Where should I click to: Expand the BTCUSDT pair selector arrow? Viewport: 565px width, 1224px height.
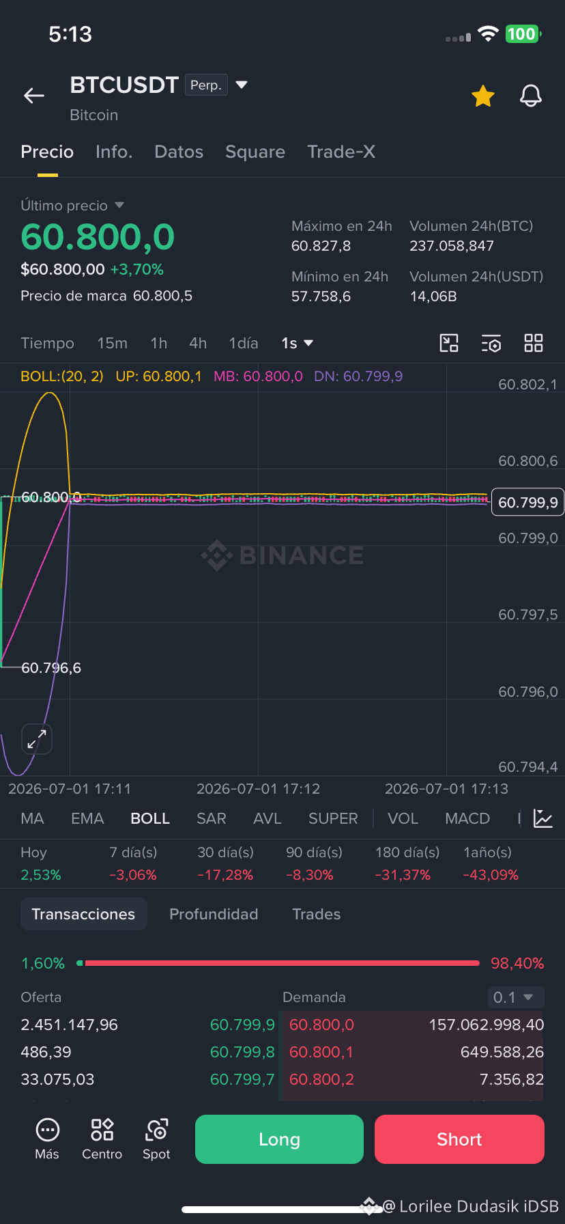pyautogui.click(x=242, y=85)
